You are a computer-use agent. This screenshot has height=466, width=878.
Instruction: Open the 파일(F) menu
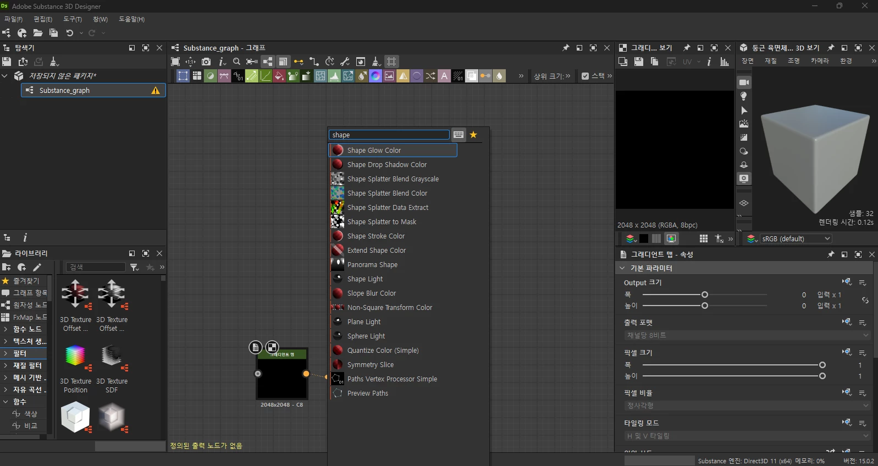[x=13, y=19]
